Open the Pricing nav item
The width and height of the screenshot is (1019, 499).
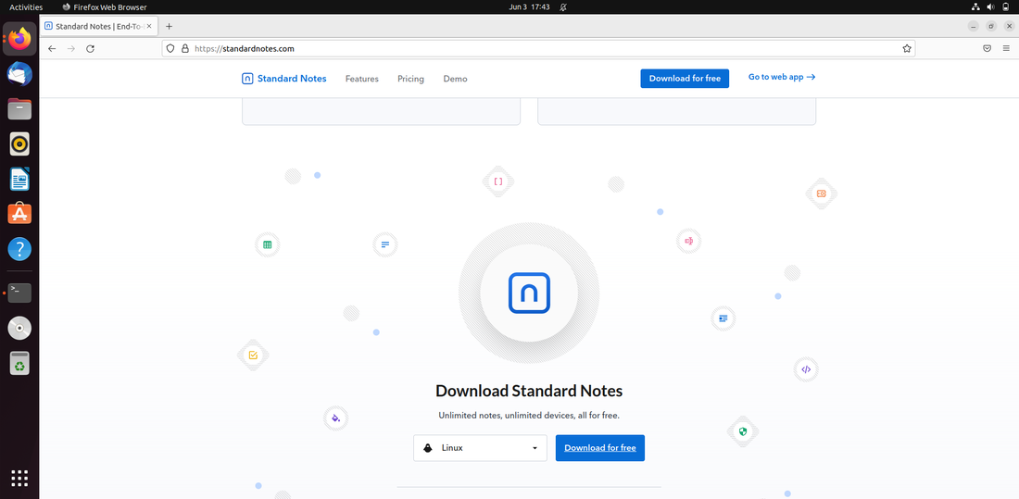click(410, 79)
